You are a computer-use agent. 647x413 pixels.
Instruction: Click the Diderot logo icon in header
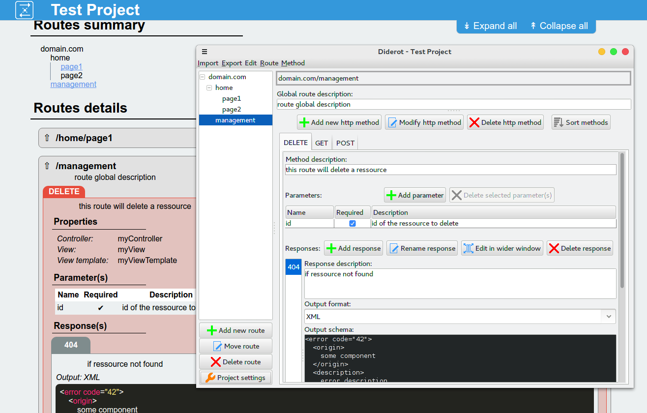24,10
